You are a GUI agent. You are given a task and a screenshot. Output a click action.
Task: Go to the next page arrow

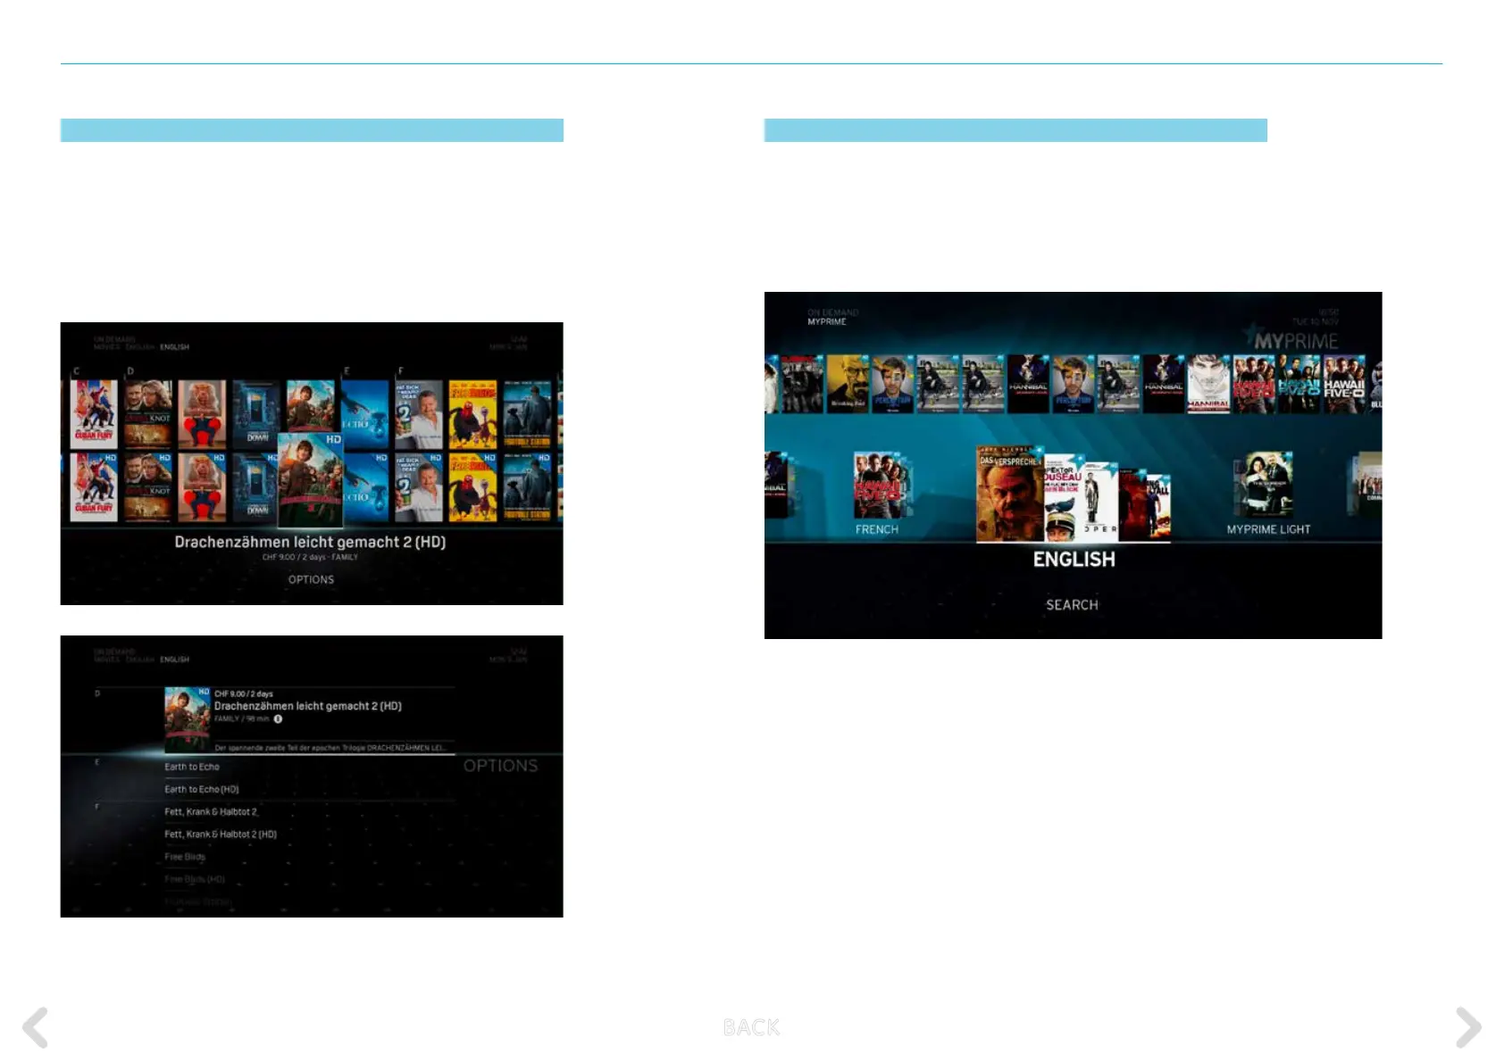1468,1027
